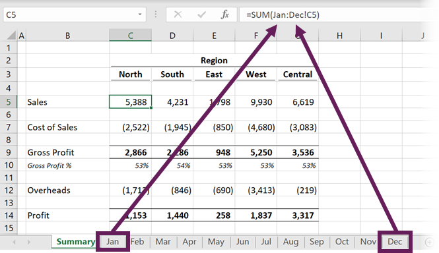This screenshot has height=253, width=439.
Task: Open the Nov sheet tab
Action: tap(368, 242)
